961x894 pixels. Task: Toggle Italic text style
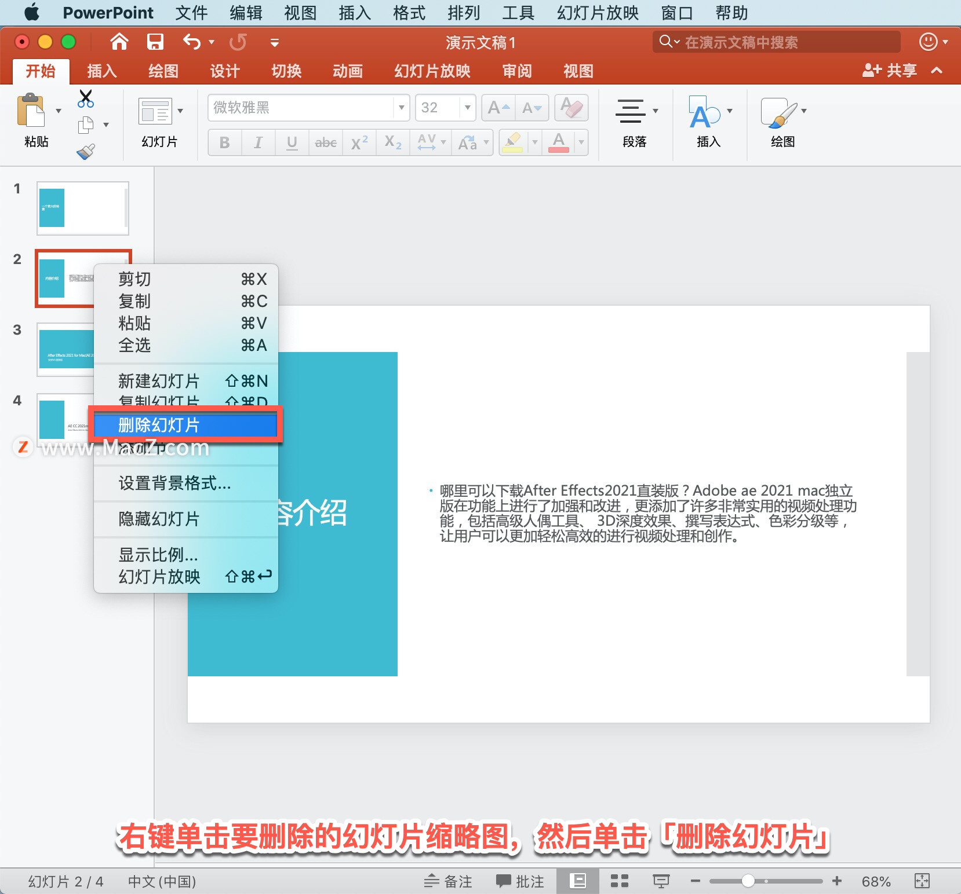[x=258, y=142]
